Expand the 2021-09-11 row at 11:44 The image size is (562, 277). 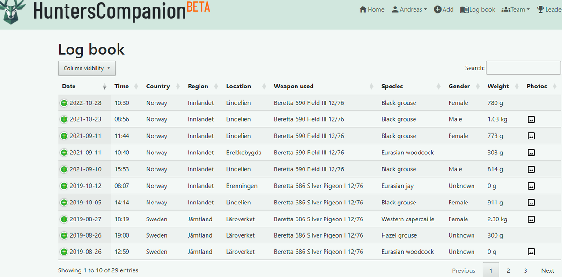click(64, 136)
